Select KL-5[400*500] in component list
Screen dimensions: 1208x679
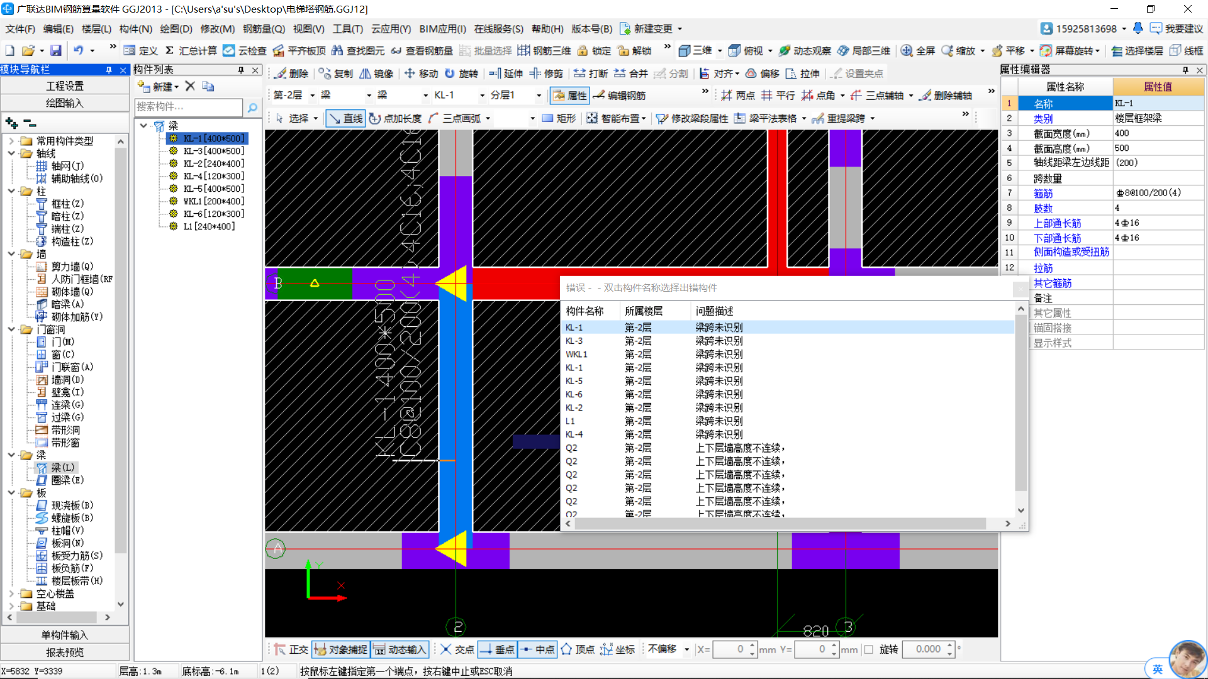(x=213, y=189)
